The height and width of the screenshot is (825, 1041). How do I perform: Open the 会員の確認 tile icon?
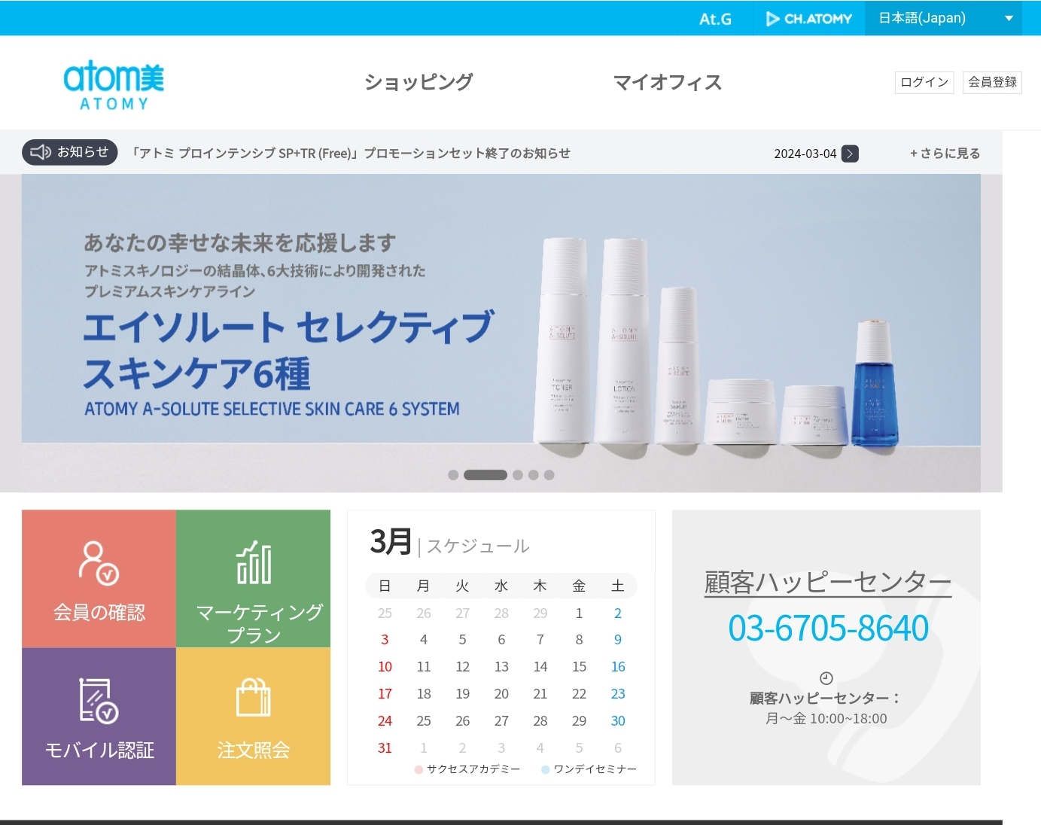pyautogui.click(x=99, y=563)
